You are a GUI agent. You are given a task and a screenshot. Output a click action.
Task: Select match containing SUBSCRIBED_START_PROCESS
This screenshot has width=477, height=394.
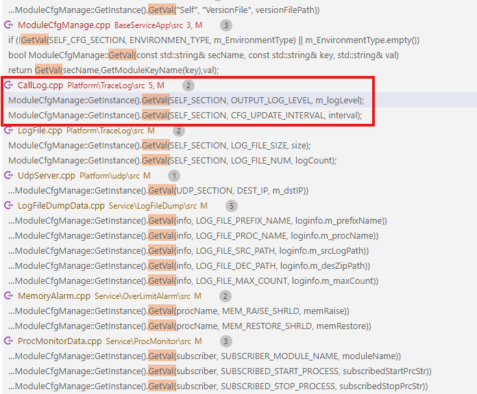[x=220, y=371]
